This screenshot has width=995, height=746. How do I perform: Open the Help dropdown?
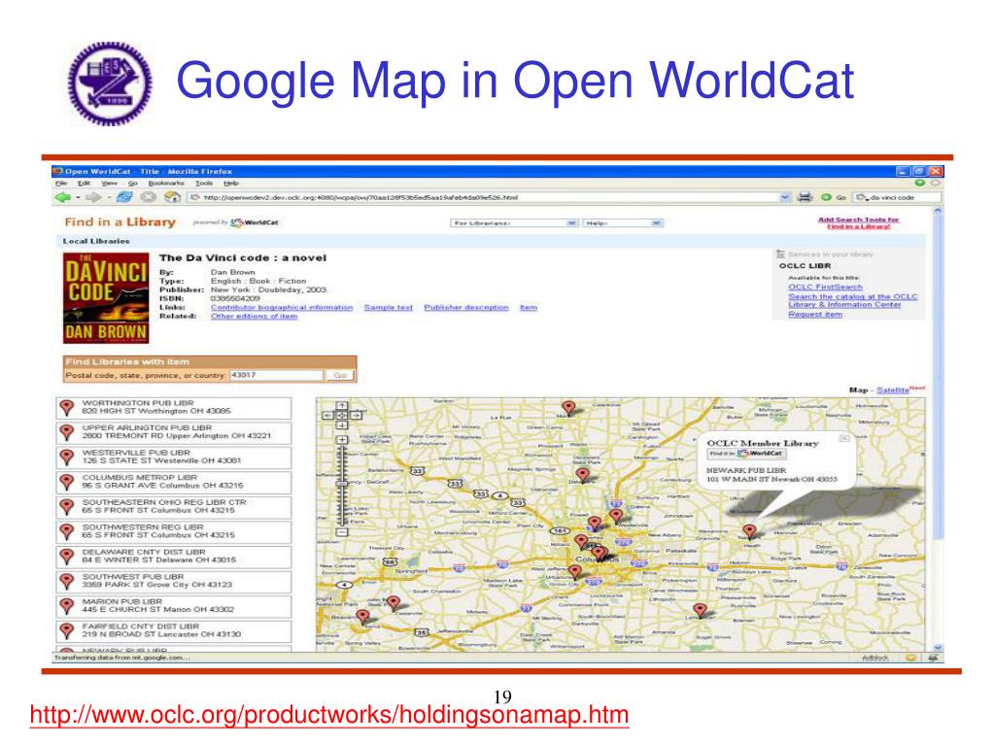click(623, 223)
